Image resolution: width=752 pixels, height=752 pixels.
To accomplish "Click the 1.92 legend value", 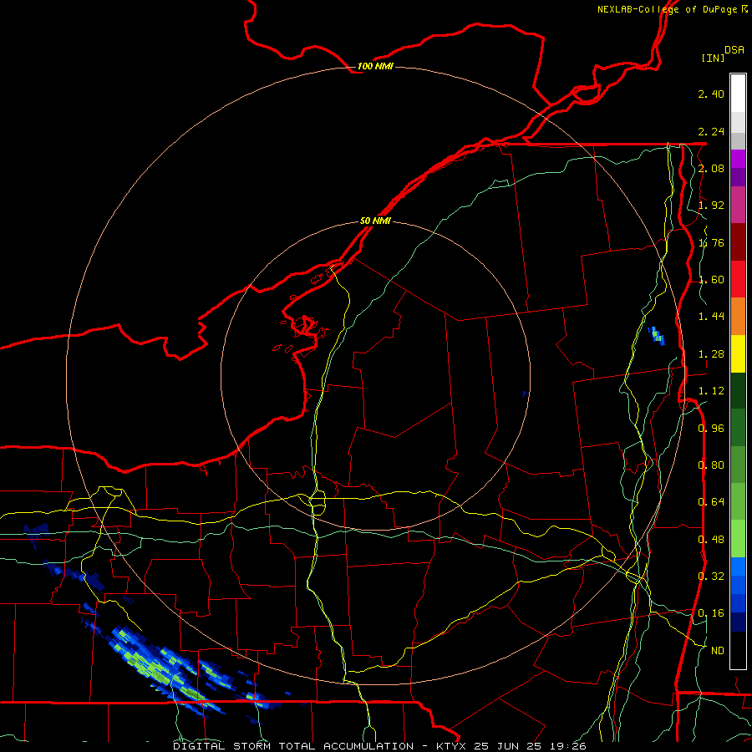I will point(711,206).
